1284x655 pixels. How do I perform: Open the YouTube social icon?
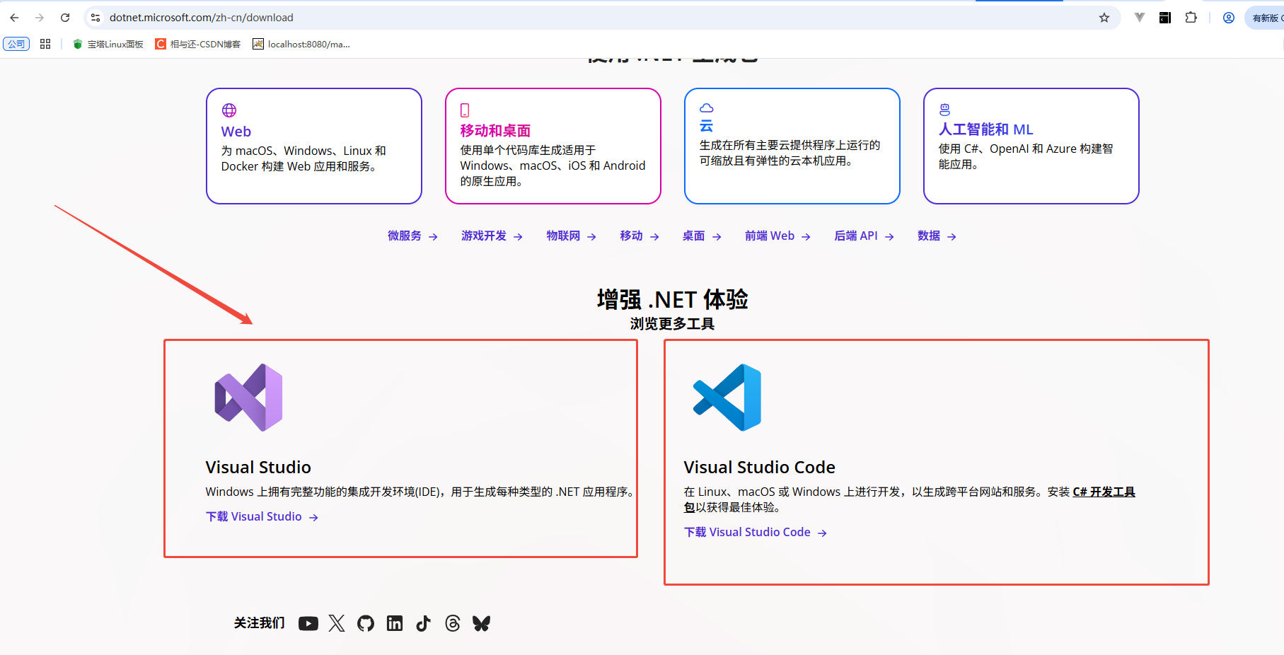[x=308, y=623]
